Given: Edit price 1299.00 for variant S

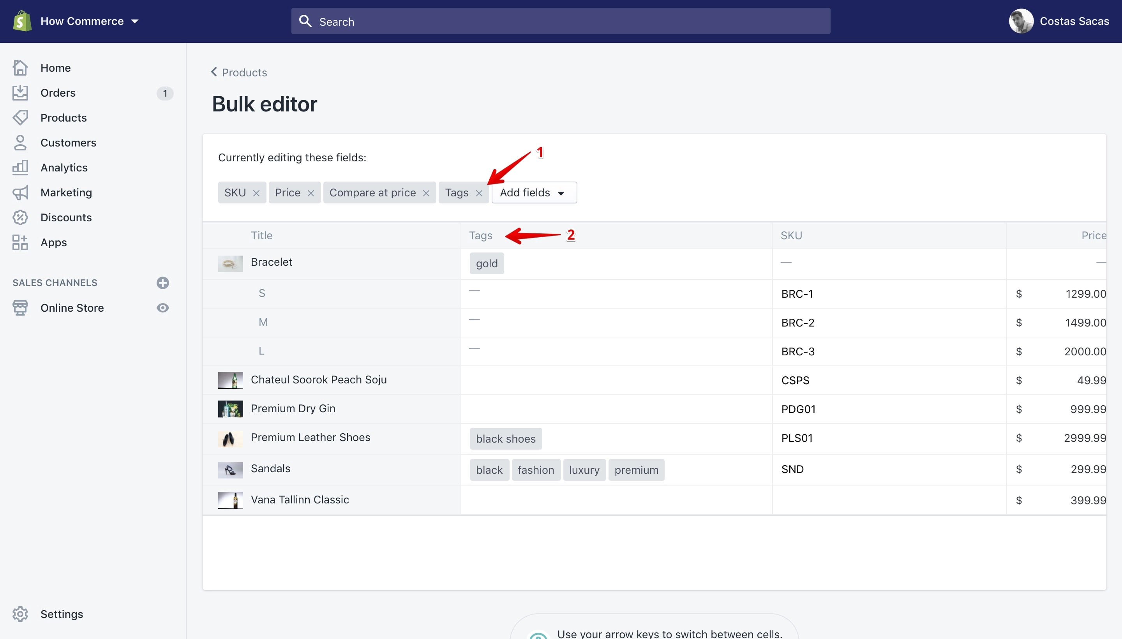Looking at the screenshot, I should tap(1056, 294).
